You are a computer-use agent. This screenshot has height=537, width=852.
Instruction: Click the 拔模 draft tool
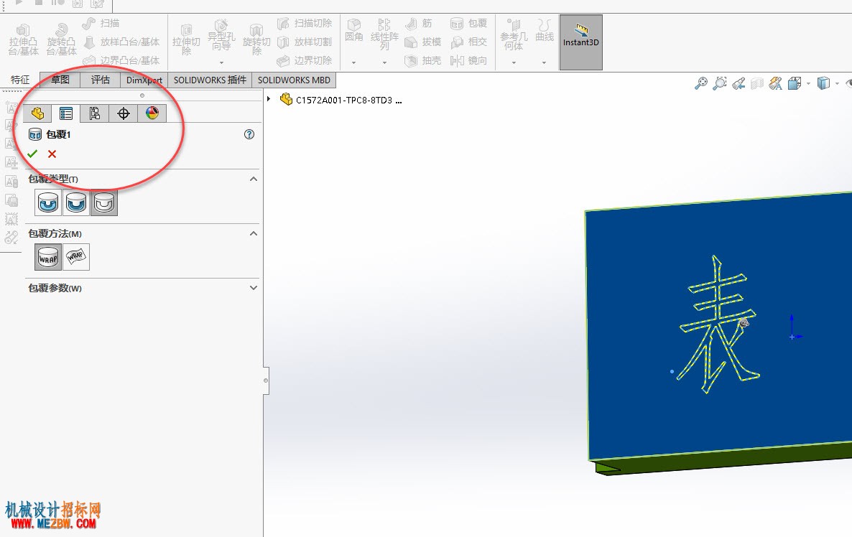click(422, 42)
